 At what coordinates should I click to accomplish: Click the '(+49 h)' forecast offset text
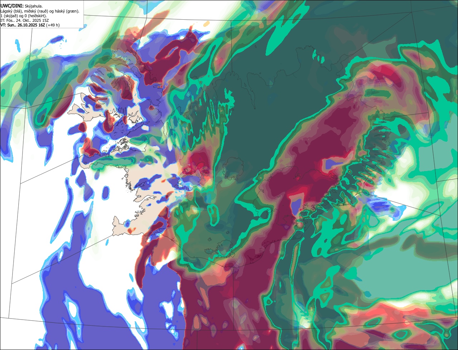pos(53,25)
